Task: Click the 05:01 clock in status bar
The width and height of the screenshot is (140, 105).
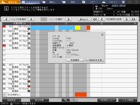Action: [5, 103]
